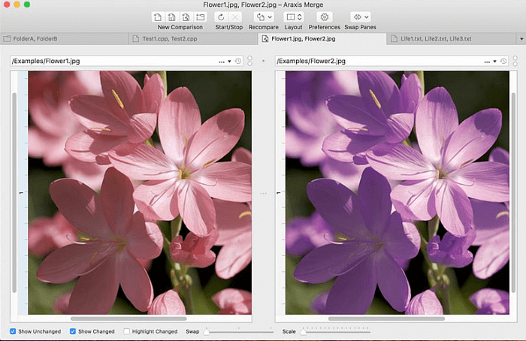Open Flower2.jpg path dropdown arrow
526x341 pixels.
494,62
